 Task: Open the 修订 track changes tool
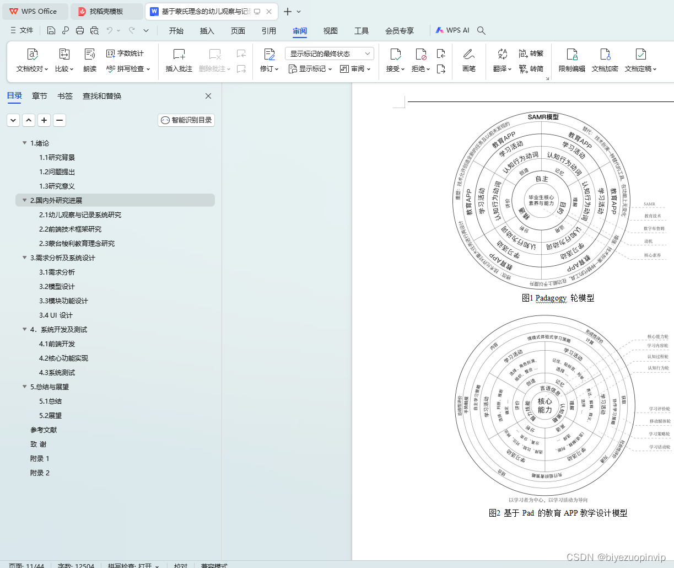[269, 61]
